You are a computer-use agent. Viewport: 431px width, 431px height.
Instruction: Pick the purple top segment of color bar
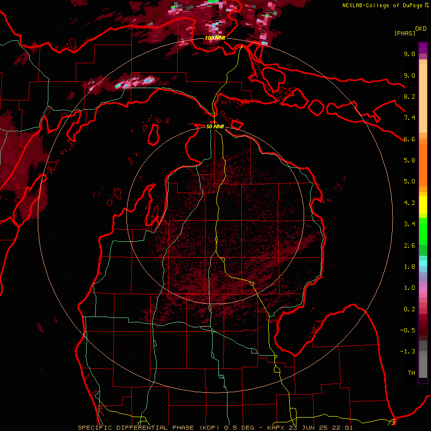(423, 48)
